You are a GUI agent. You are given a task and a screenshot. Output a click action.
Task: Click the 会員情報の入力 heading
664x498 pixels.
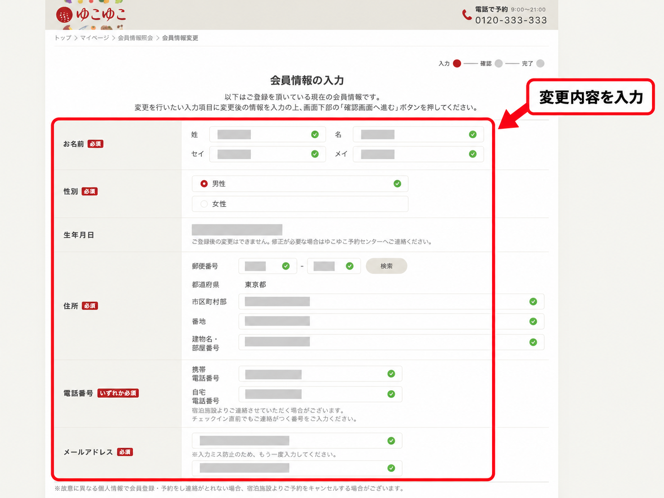click(x=307, y=80)
